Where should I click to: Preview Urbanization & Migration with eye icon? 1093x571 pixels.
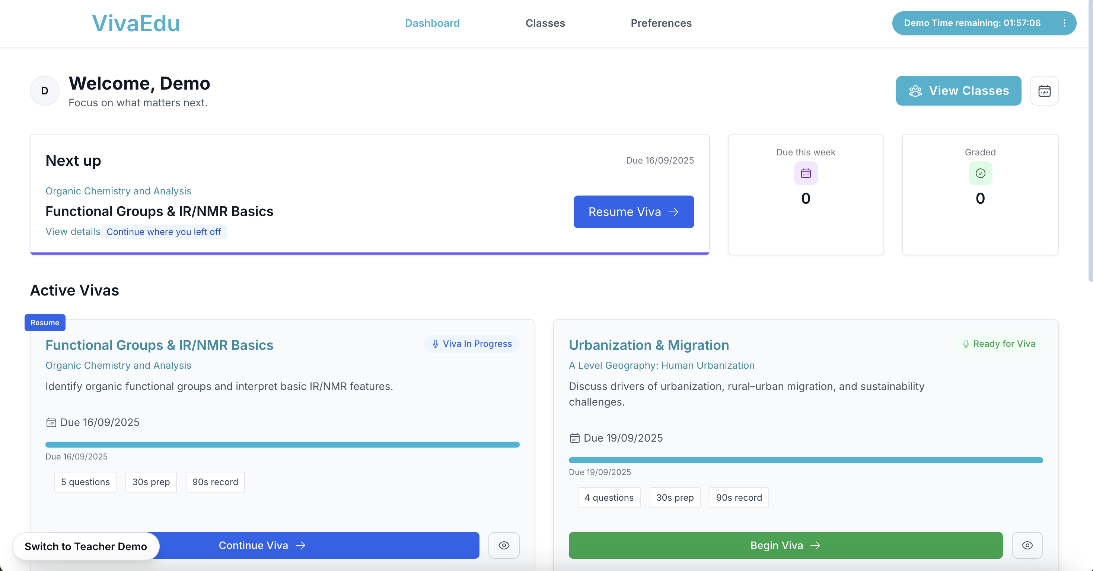[x=1027, y=545]
